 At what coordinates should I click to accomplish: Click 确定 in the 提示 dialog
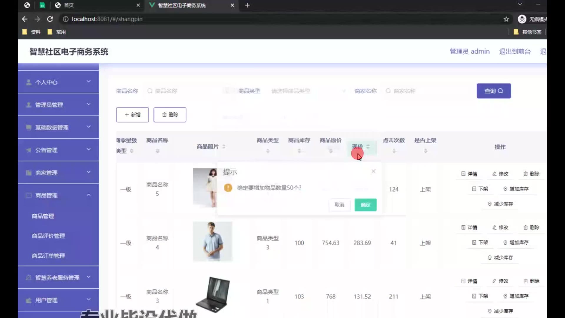pyautogui.click(x=365, y=205)
